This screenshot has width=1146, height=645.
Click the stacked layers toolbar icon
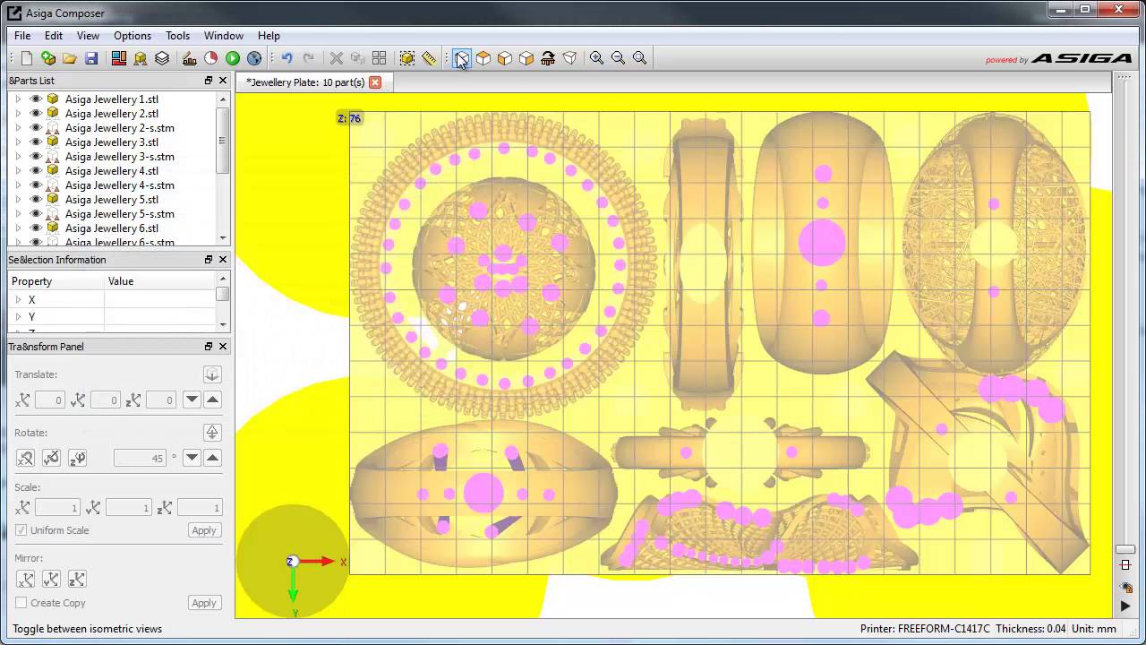coord(162,58)
